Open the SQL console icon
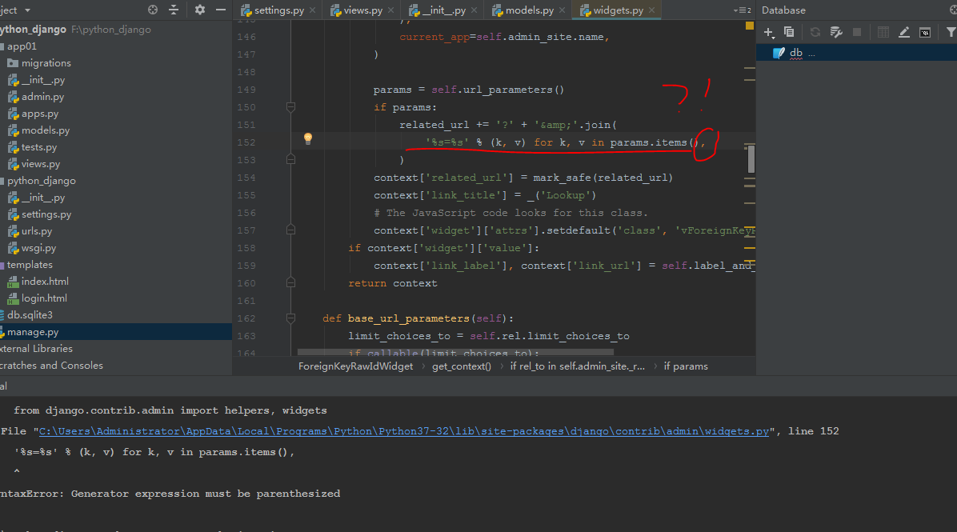This screenshot has width=957, height=532. click(925, 32)
